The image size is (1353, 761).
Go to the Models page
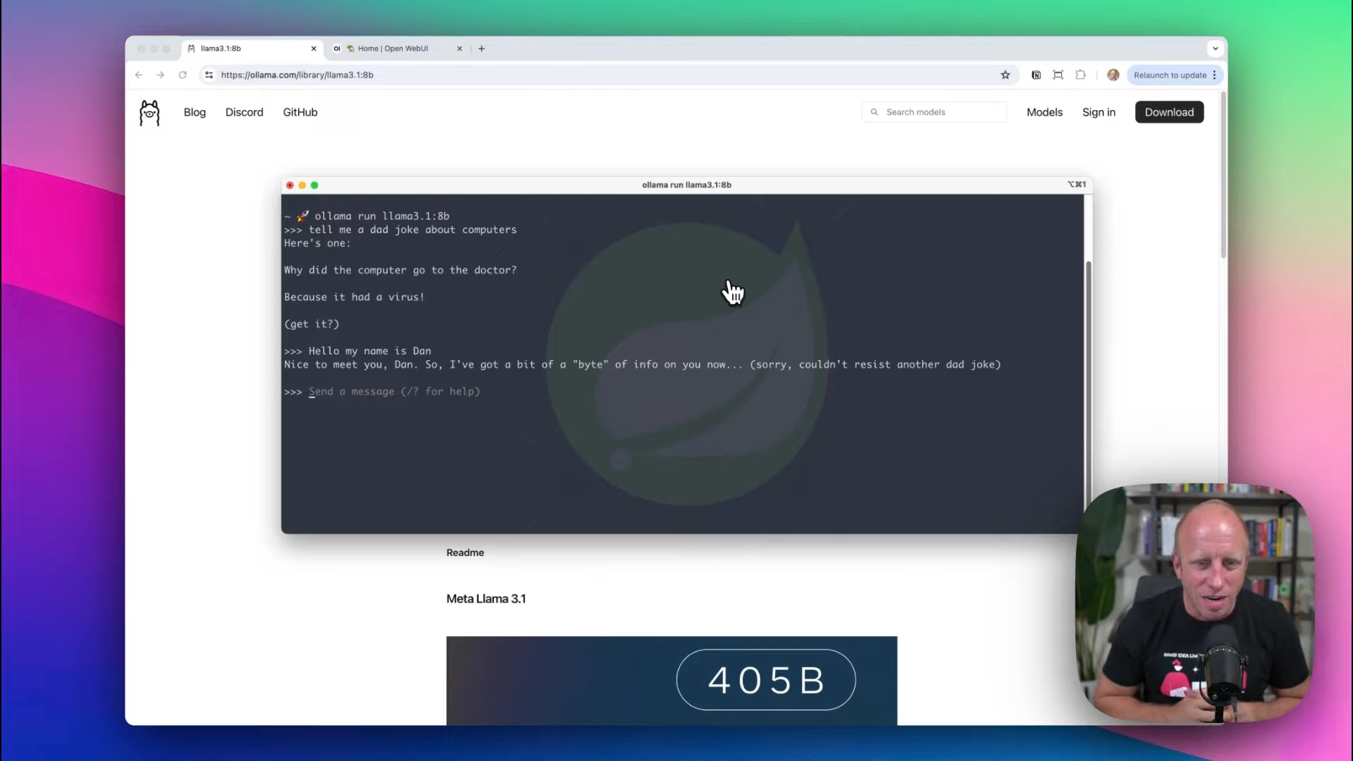pyautogui.click(x=1044, y=112)
